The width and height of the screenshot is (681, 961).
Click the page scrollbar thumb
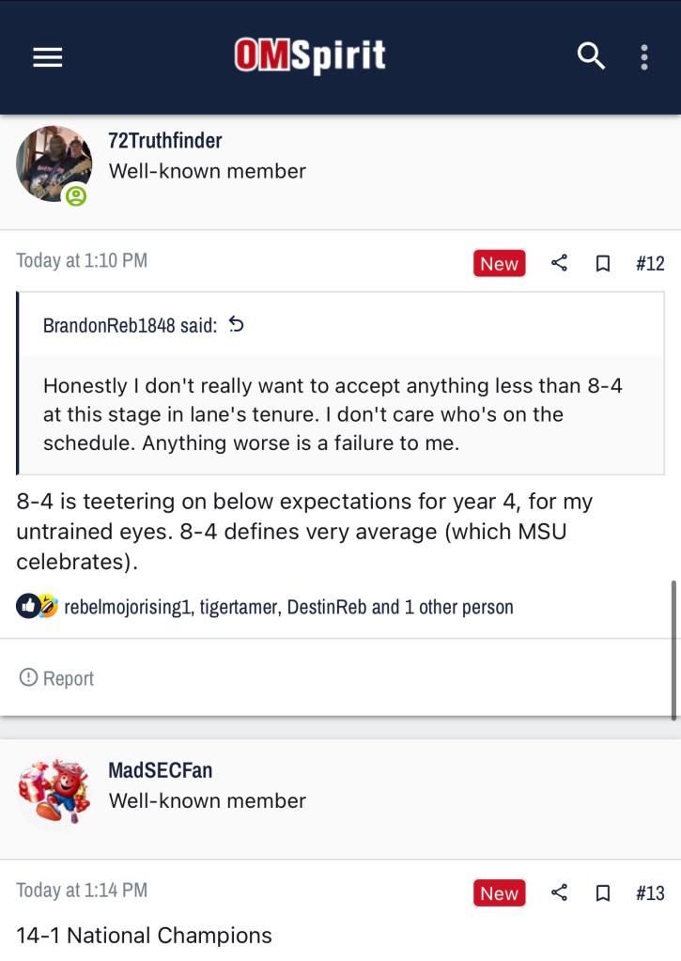(x=674, y=650)
